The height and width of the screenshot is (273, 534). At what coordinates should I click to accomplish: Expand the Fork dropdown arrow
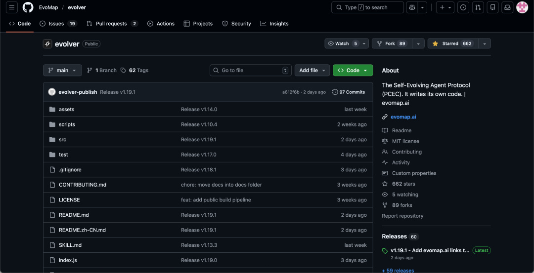coord(418,43)
